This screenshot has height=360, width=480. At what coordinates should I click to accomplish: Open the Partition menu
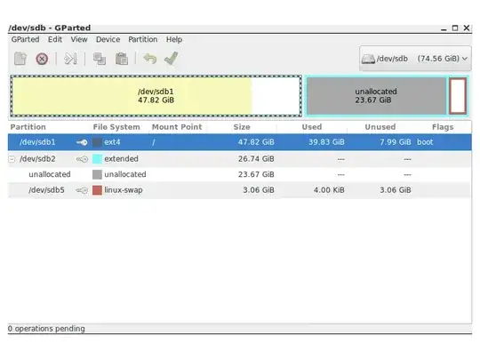point(142,39)
